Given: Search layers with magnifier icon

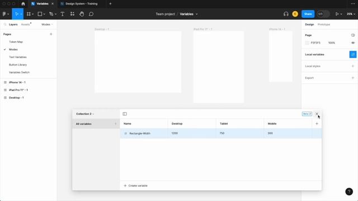Looking at the screenshot, I should point(5,25).
